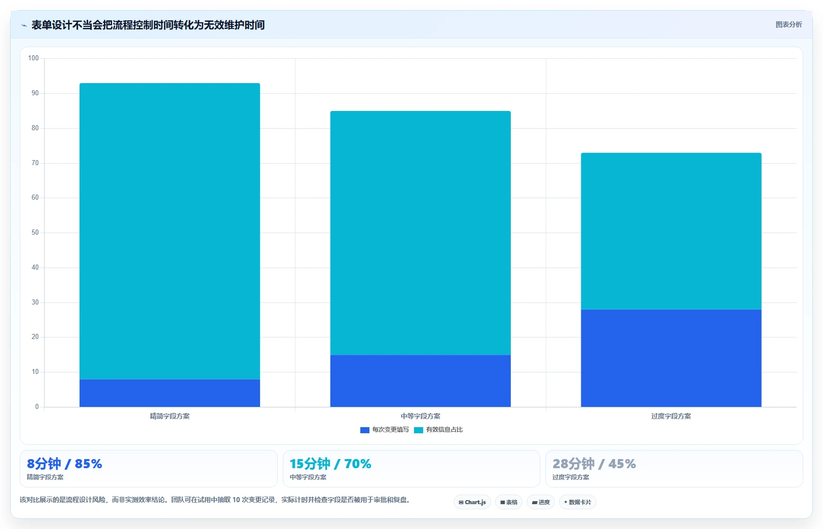Click the 中等字段方案 x-axis label
This screenshot has width=823, height=529.
tap(421, 416)
